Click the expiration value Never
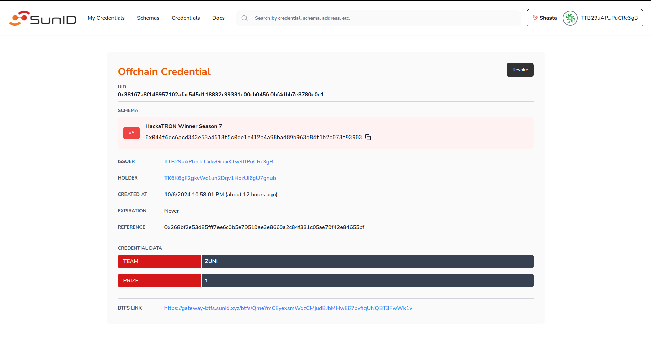The width and height of the screenshot is (651, 357). coord(172,211)
